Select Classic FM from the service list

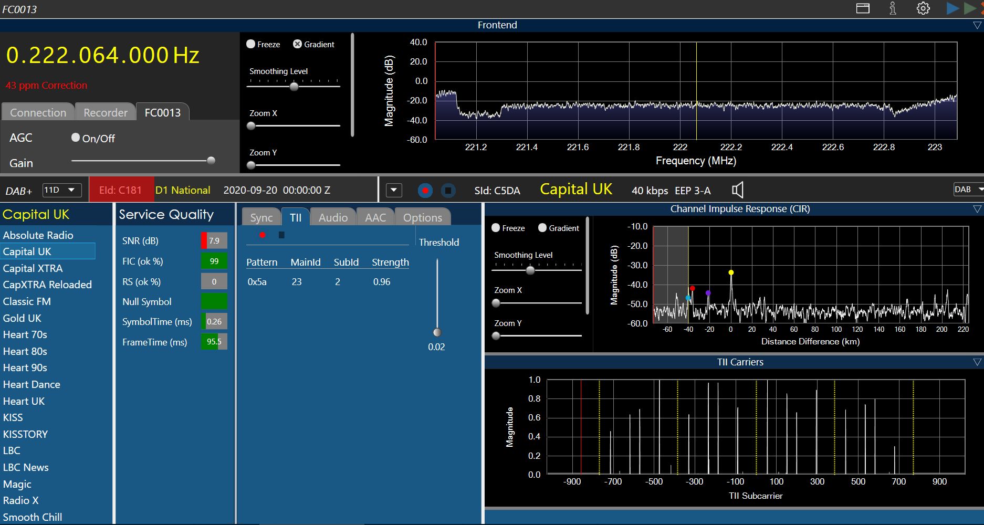click(x=27, y=301)
